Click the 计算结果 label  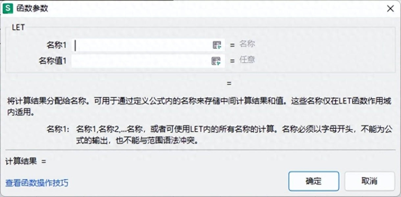21,161
